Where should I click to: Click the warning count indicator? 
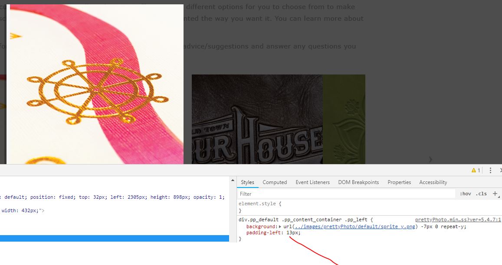click(476, 170)
